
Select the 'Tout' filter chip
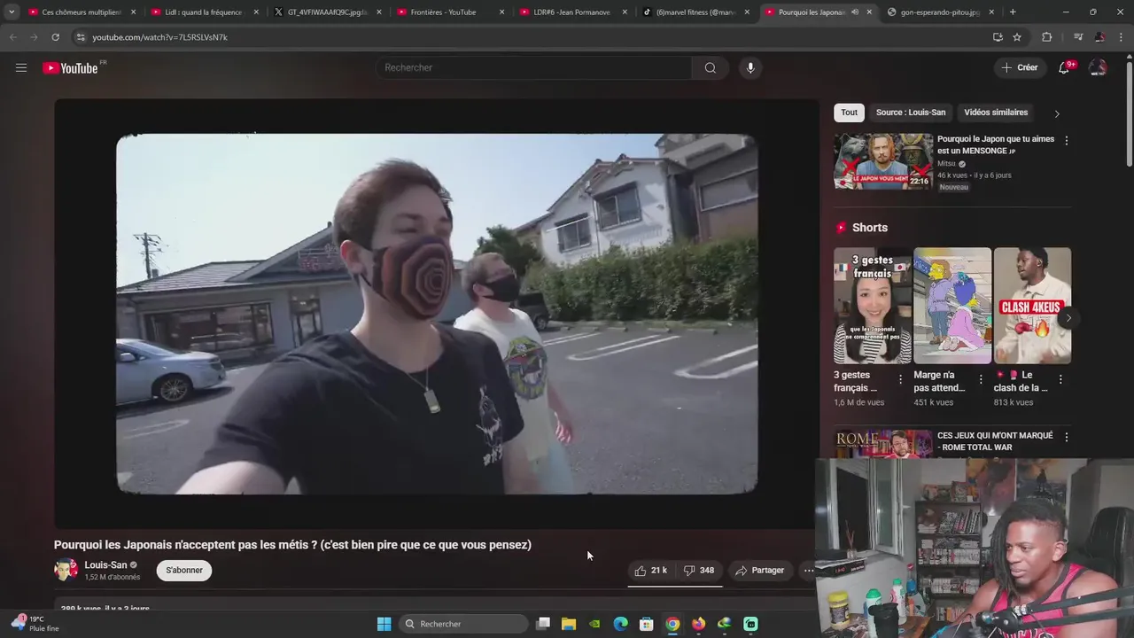pos(849,113)
